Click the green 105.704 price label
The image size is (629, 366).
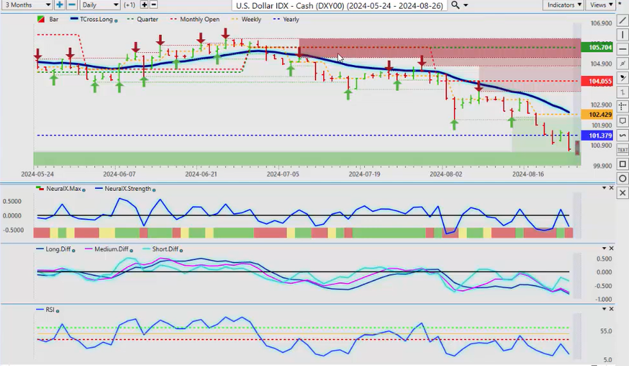click(x=595, y=48)
